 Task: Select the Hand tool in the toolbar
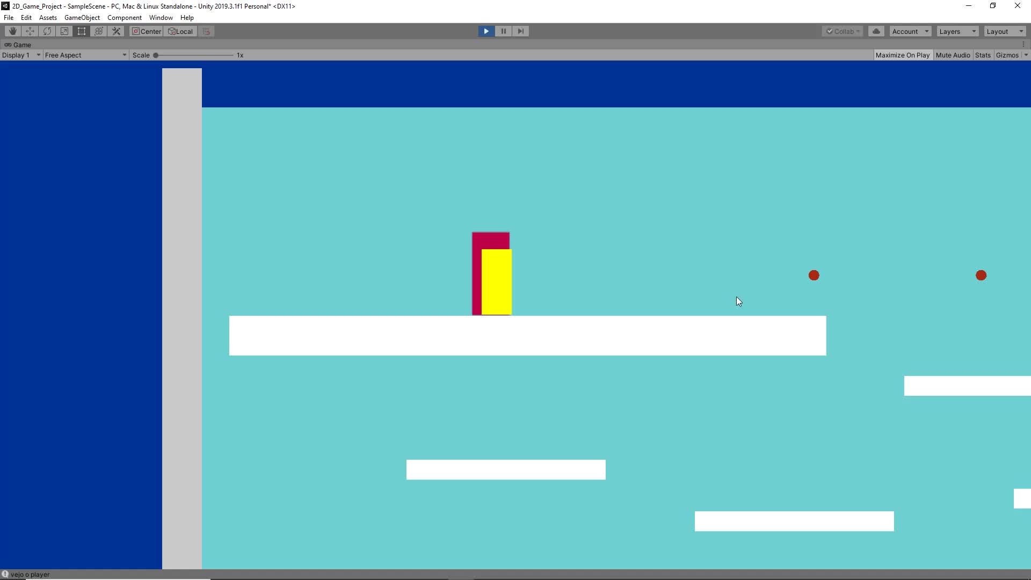pos(12,31)
